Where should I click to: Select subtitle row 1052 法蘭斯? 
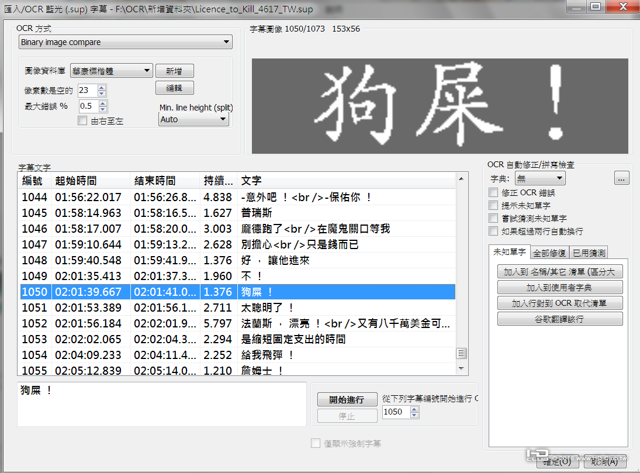point(237,323)
